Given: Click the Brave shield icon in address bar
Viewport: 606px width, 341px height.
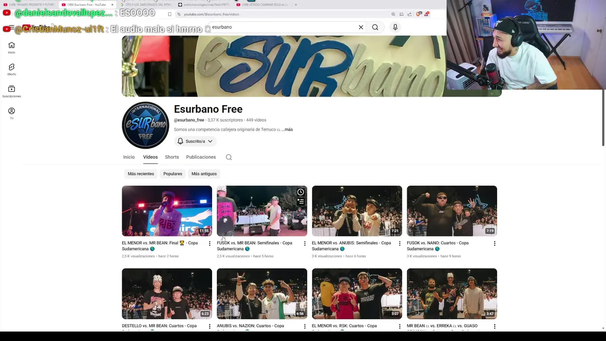Looking at the screenshot, I should point(419,14).
